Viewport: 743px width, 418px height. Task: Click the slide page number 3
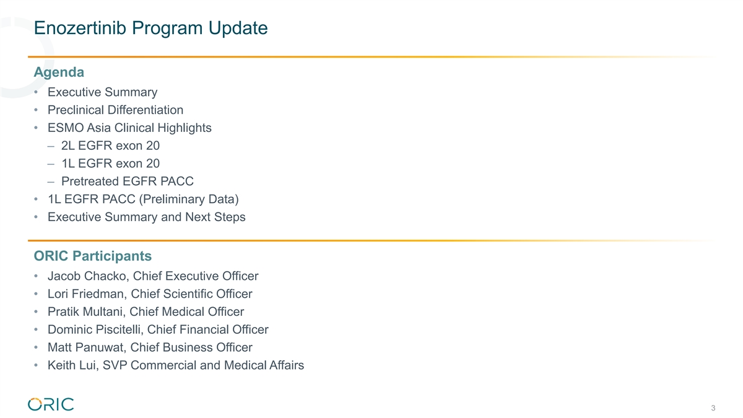713,408
